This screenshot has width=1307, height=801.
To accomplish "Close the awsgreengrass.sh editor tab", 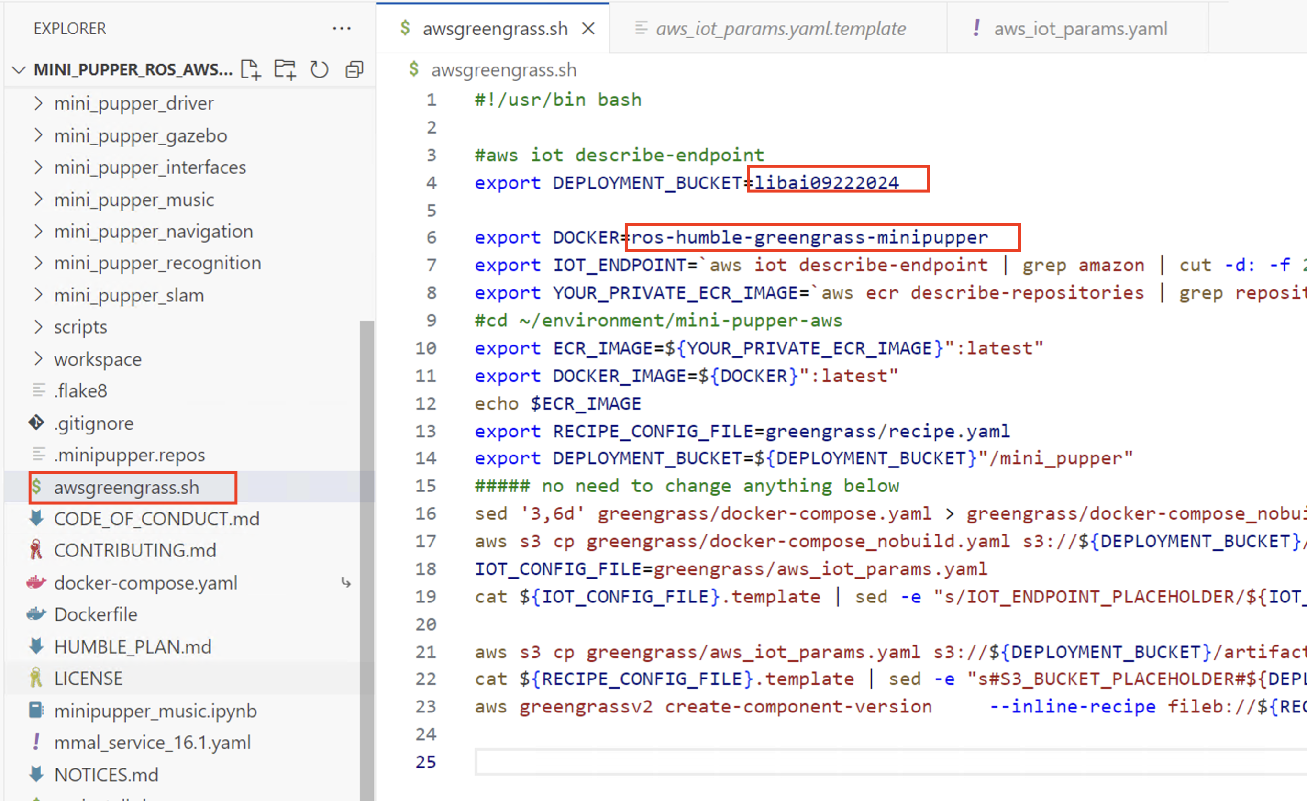I will pyautogui.click(x=588, y=29).
